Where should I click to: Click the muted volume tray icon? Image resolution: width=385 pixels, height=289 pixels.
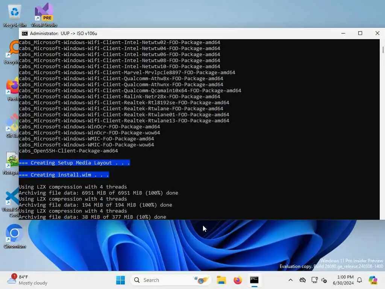[324, 280]
